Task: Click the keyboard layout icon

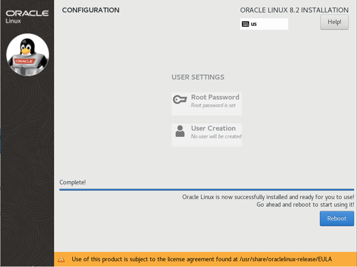Action: tap(245, 24)
